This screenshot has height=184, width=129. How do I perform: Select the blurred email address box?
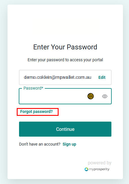tap(65, 77)
